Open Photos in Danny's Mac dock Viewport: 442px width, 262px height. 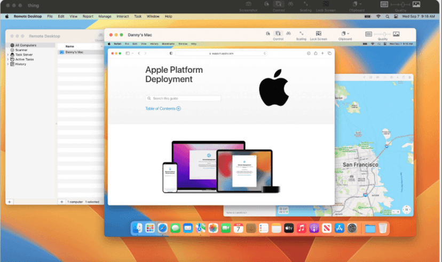coord(213,228)
